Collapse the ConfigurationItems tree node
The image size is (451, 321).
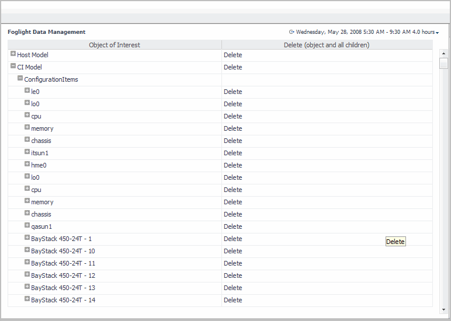pos(20,79)
